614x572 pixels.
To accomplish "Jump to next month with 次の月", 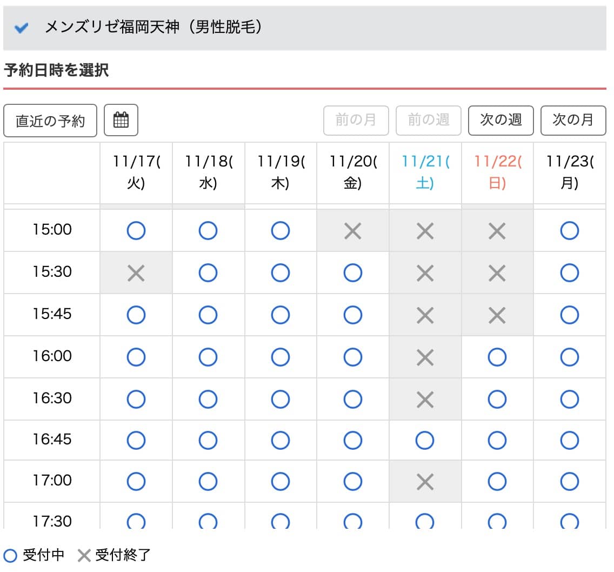I will pos(573,120).
